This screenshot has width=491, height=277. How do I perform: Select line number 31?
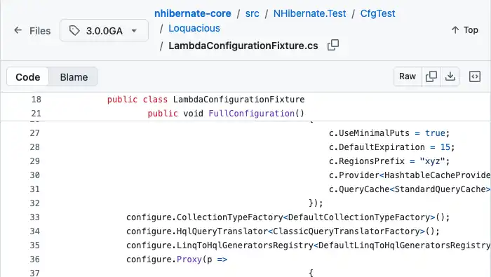[35, 189]
